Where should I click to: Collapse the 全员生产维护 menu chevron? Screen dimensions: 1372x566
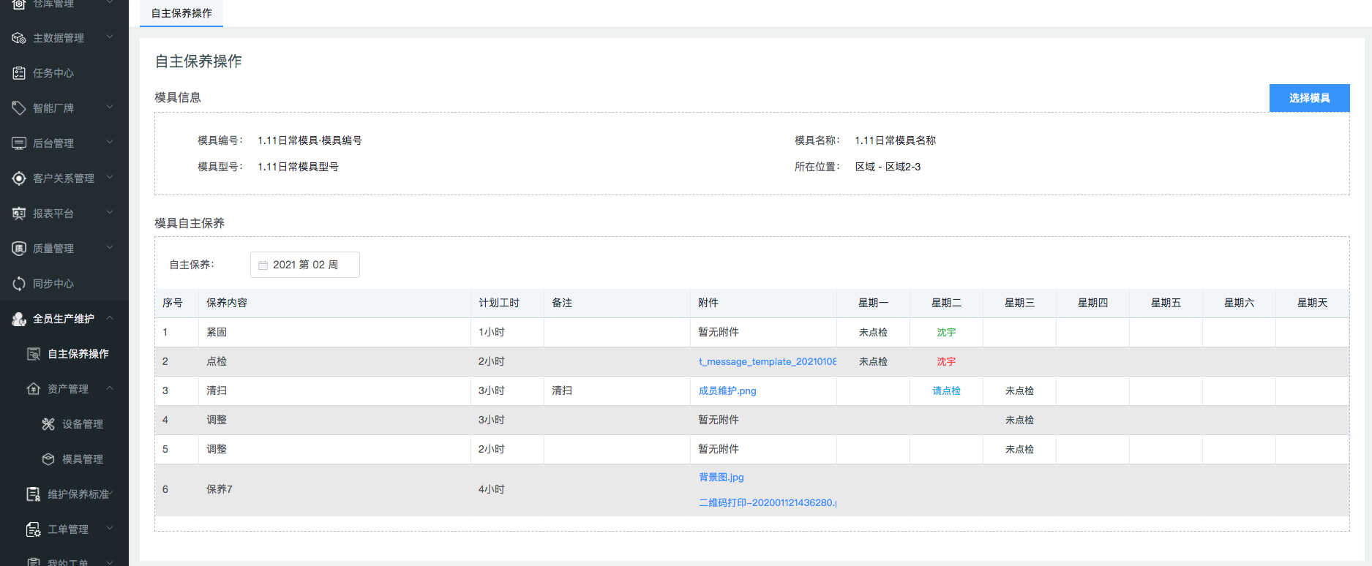coord(110,318)
